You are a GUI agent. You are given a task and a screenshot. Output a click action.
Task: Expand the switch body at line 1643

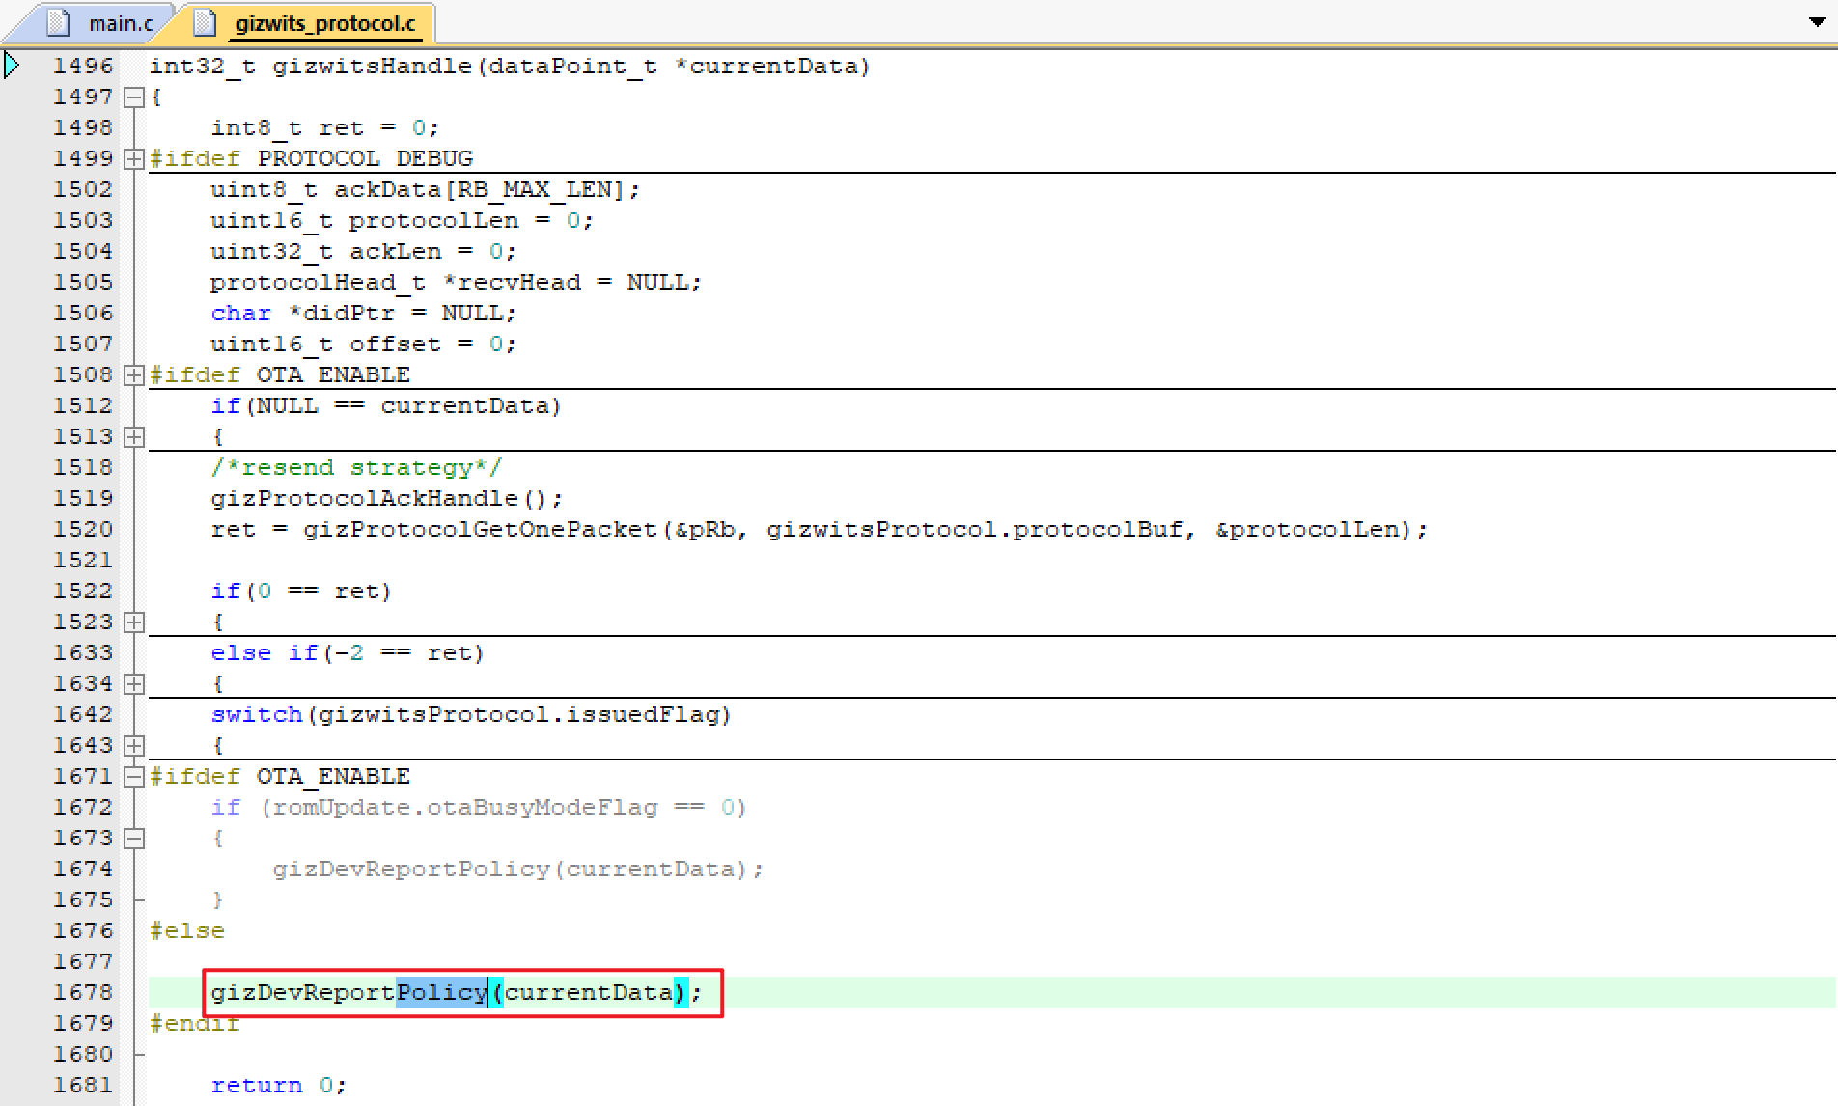[135, 746]
